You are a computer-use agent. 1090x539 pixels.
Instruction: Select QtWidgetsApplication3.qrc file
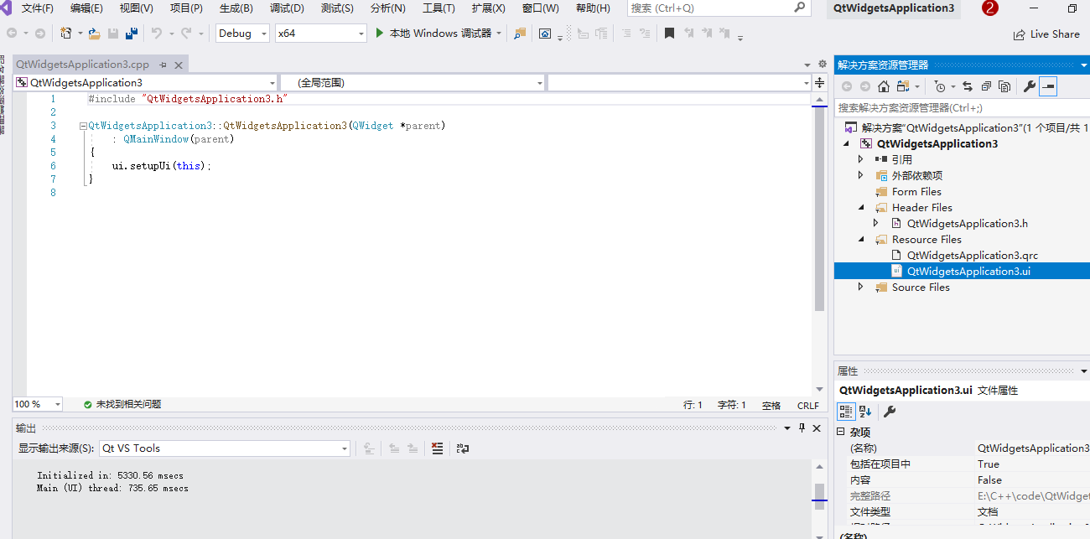(x=972, y=255)
